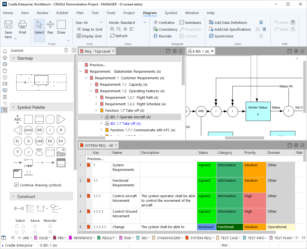Click Add Data Definitions
The width and height of the screenshot is (307, 249).
228,23
